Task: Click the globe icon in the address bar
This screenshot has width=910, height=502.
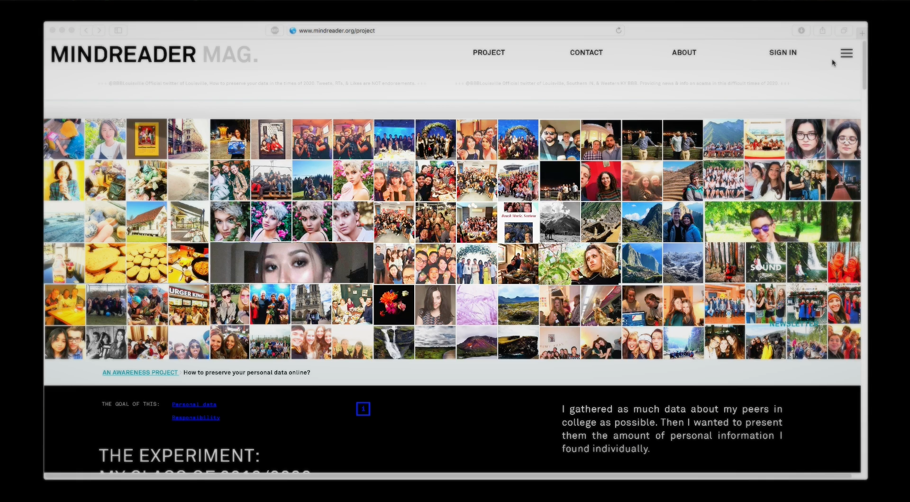Action: coord(293,30)
